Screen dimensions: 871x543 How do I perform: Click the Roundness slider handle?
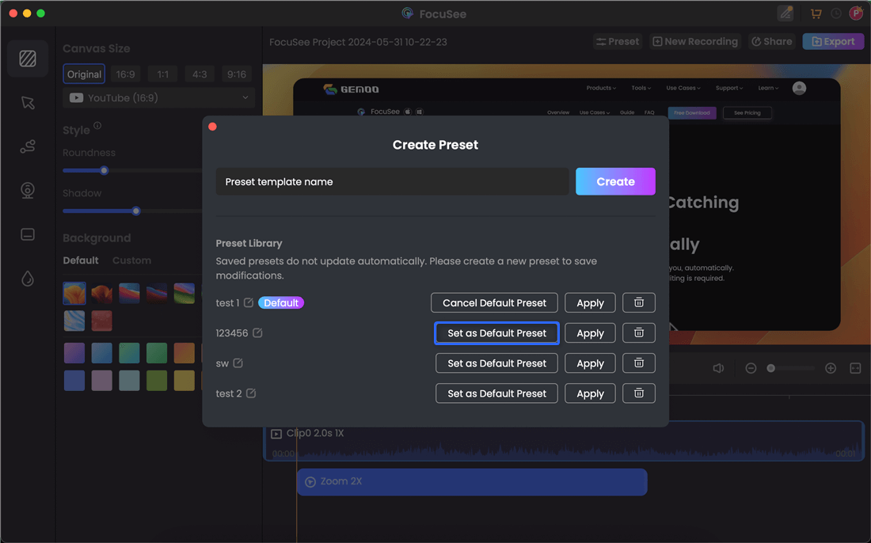104,170
